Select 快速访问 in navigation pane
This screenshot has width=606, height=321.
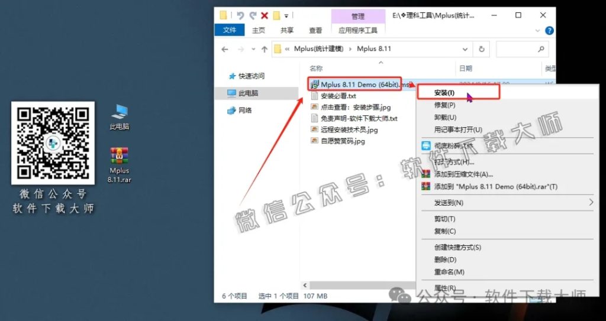(247, 76)
